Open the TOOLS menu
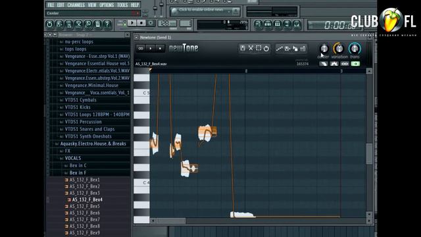This screenshot has height=237, width=421. point(122,5)
